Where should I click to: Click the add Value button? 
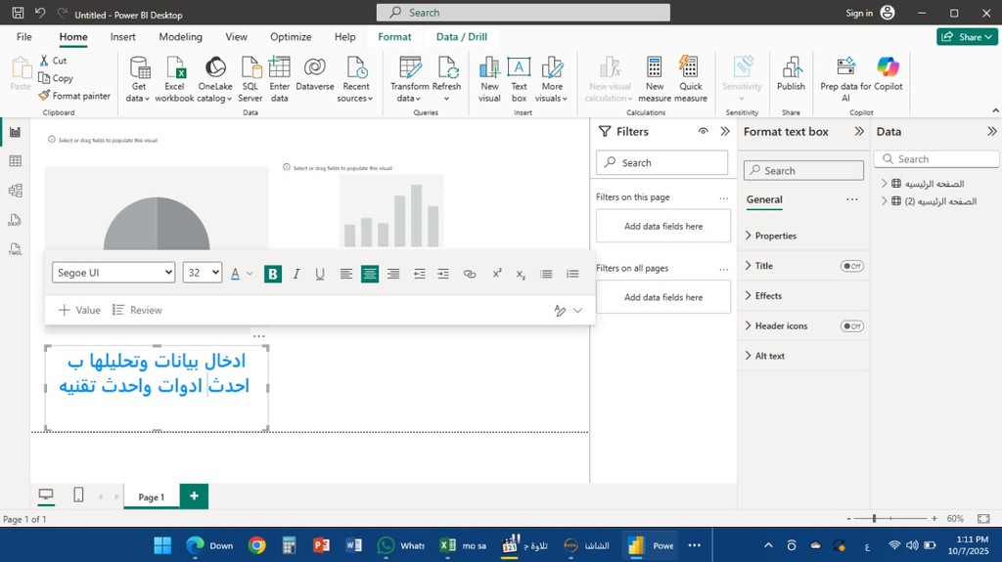[79, 310]
